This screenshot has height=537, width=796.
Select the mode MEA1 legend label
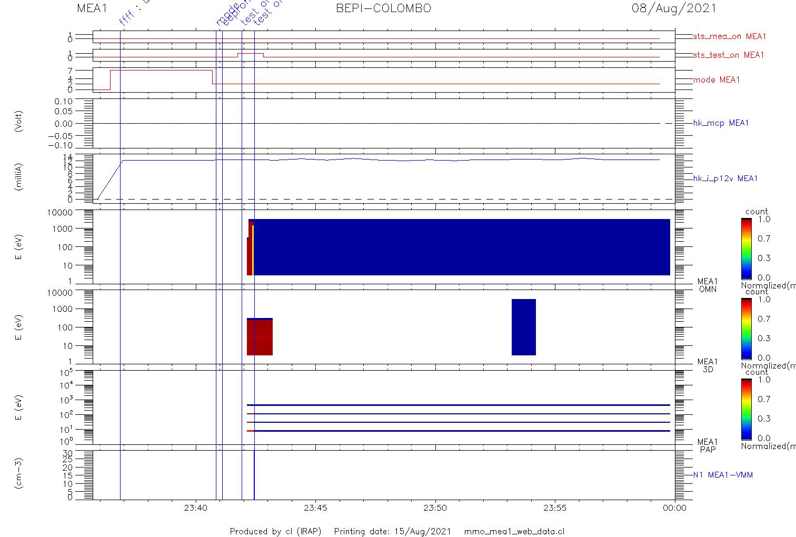tap(717, 80)
